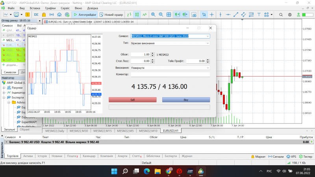The image size is (315, 177).
Task: Switch to the MESM22,Daily chart tab
Action: (x=55, y=131)
